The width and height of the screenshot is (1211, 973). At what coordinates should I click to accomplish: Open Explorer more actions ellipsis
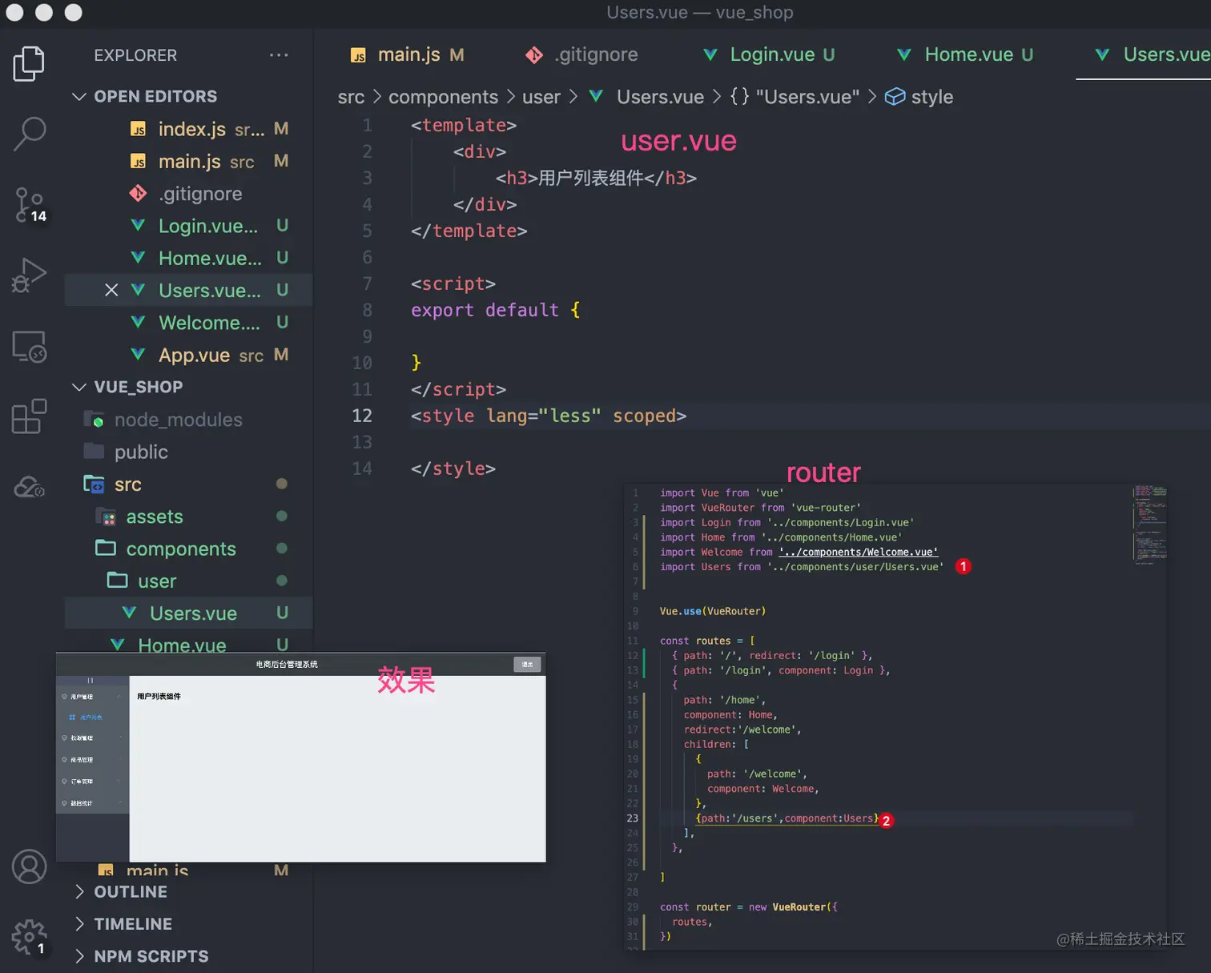279,55
